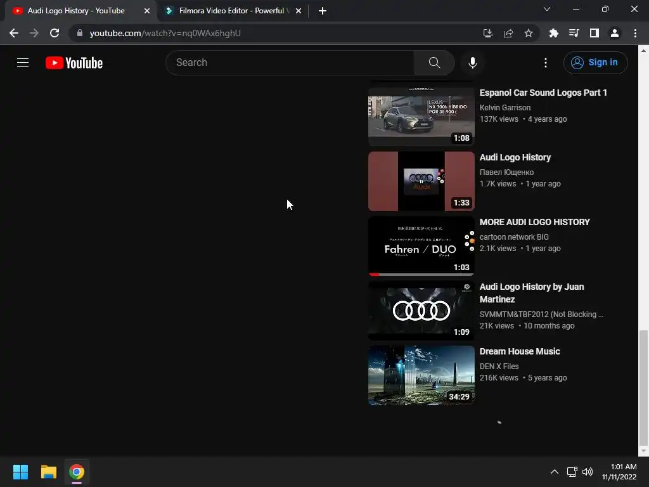Click the browser forward arrow

pyautogui.click(x=34, y=33)
